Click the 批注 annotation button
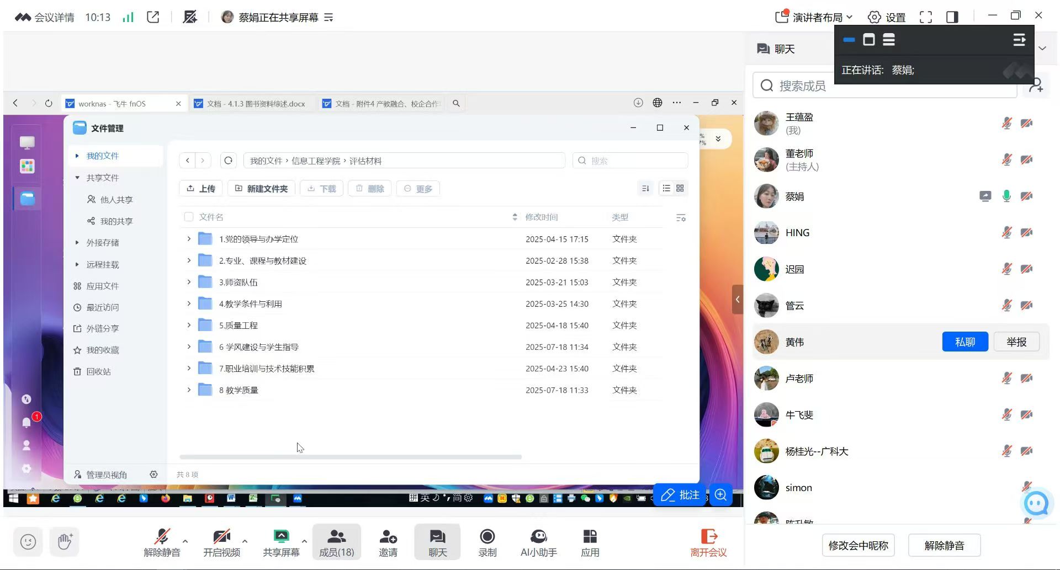This screenshot has width=1060, height=570. coord(680,495)
